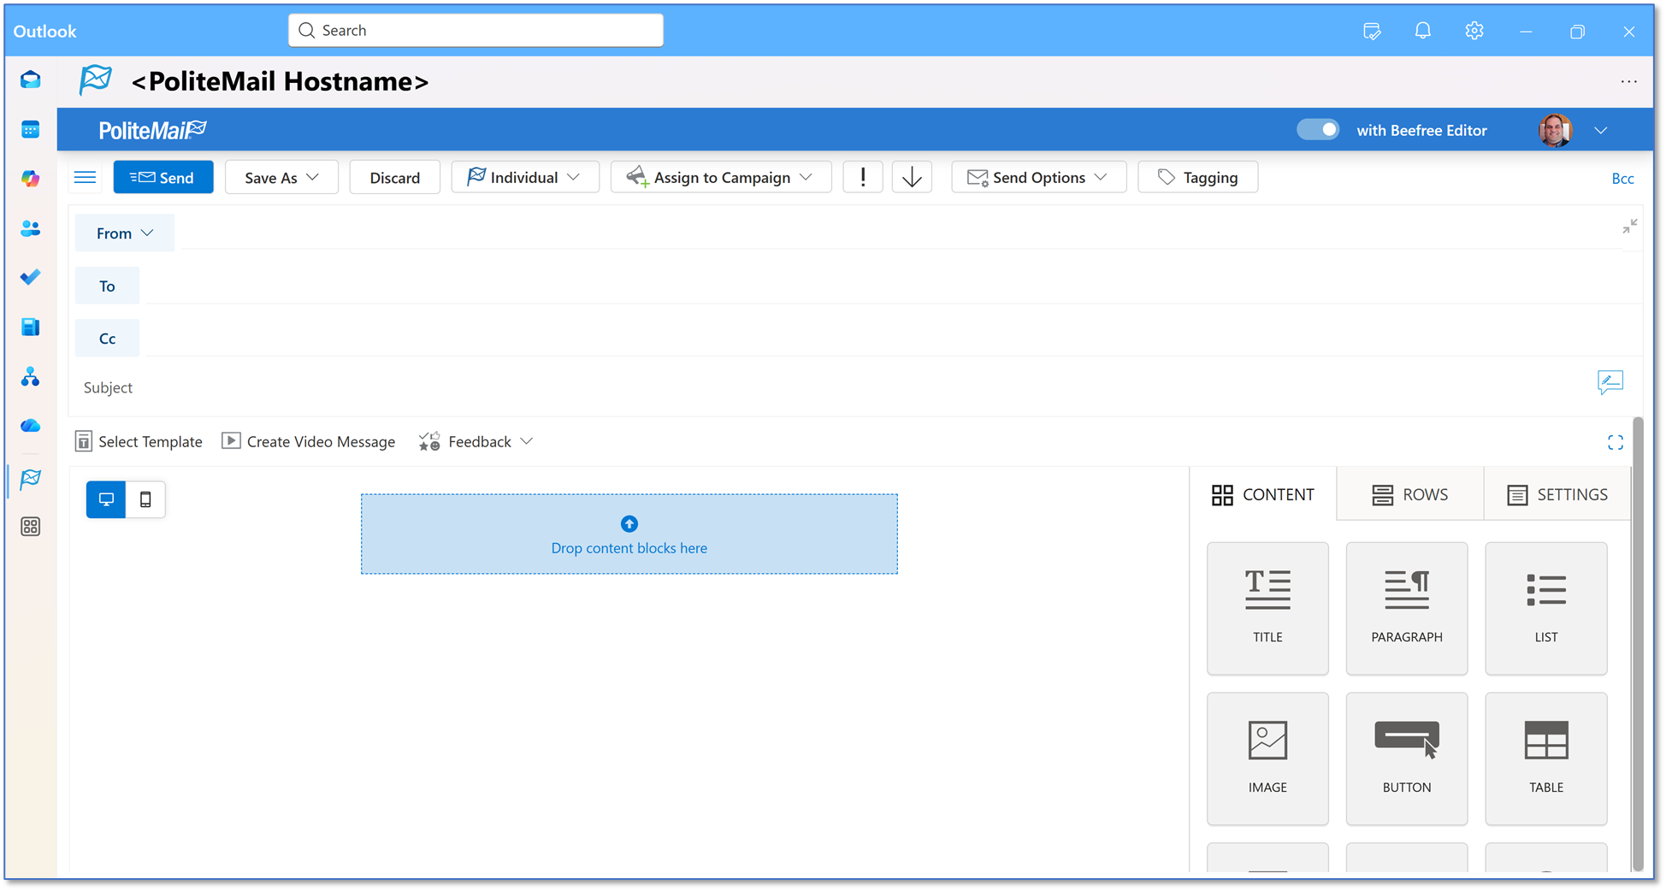Add an Image content block
Image resolution: width=1666 pixels, height=891 pixels.
tap(1267, 758)
